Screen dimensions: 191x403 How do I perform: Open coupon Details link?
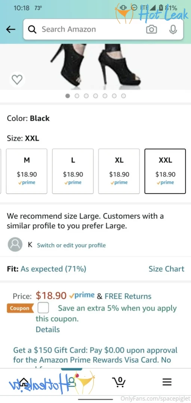(47, 329)
